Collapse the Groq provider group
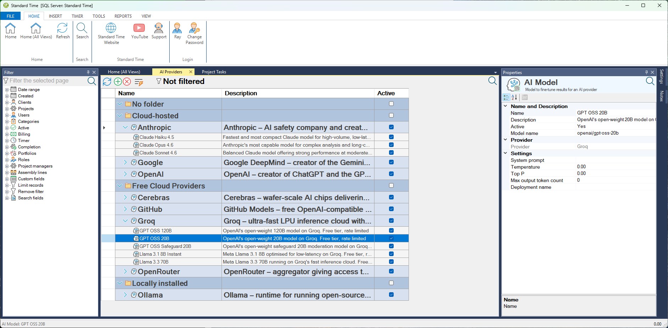The width and height of the screenshot is (668, 328). pyautogui.click(x=125, y=221)
